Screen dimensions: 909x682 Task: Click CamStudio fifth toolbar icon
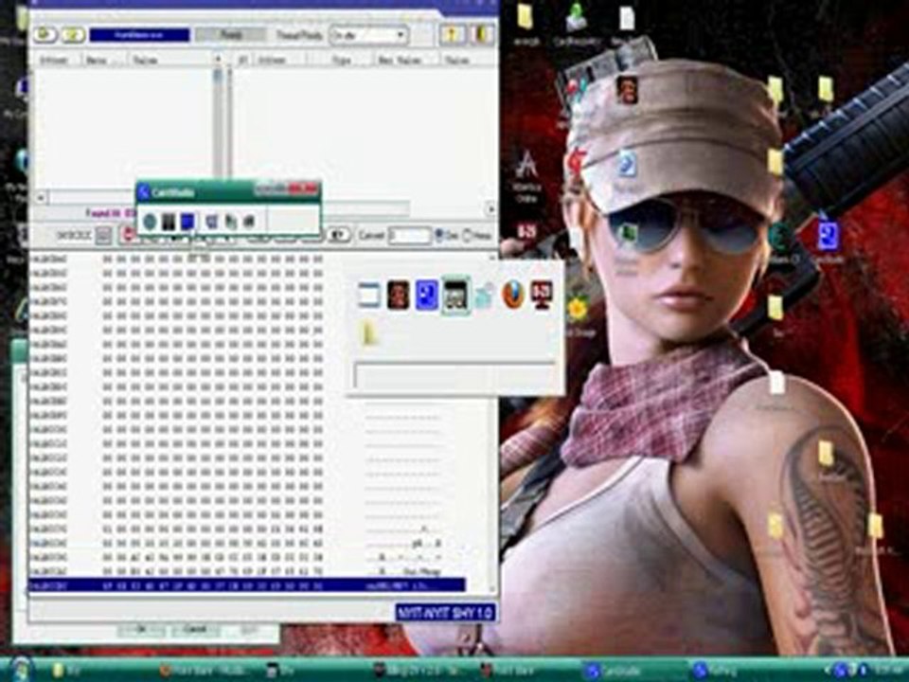tap(231, 221)
